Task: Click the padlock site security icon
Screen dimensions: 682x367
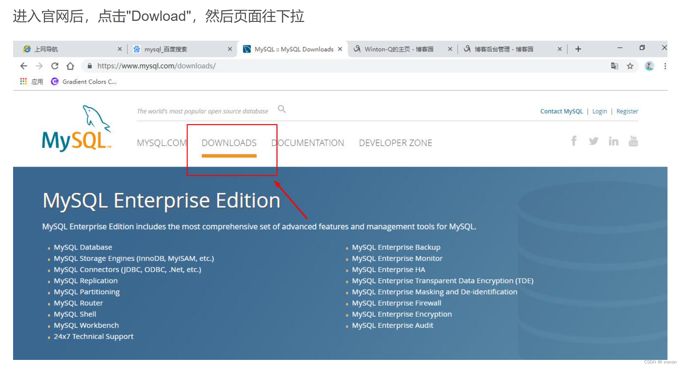Action: pos(89,66)
